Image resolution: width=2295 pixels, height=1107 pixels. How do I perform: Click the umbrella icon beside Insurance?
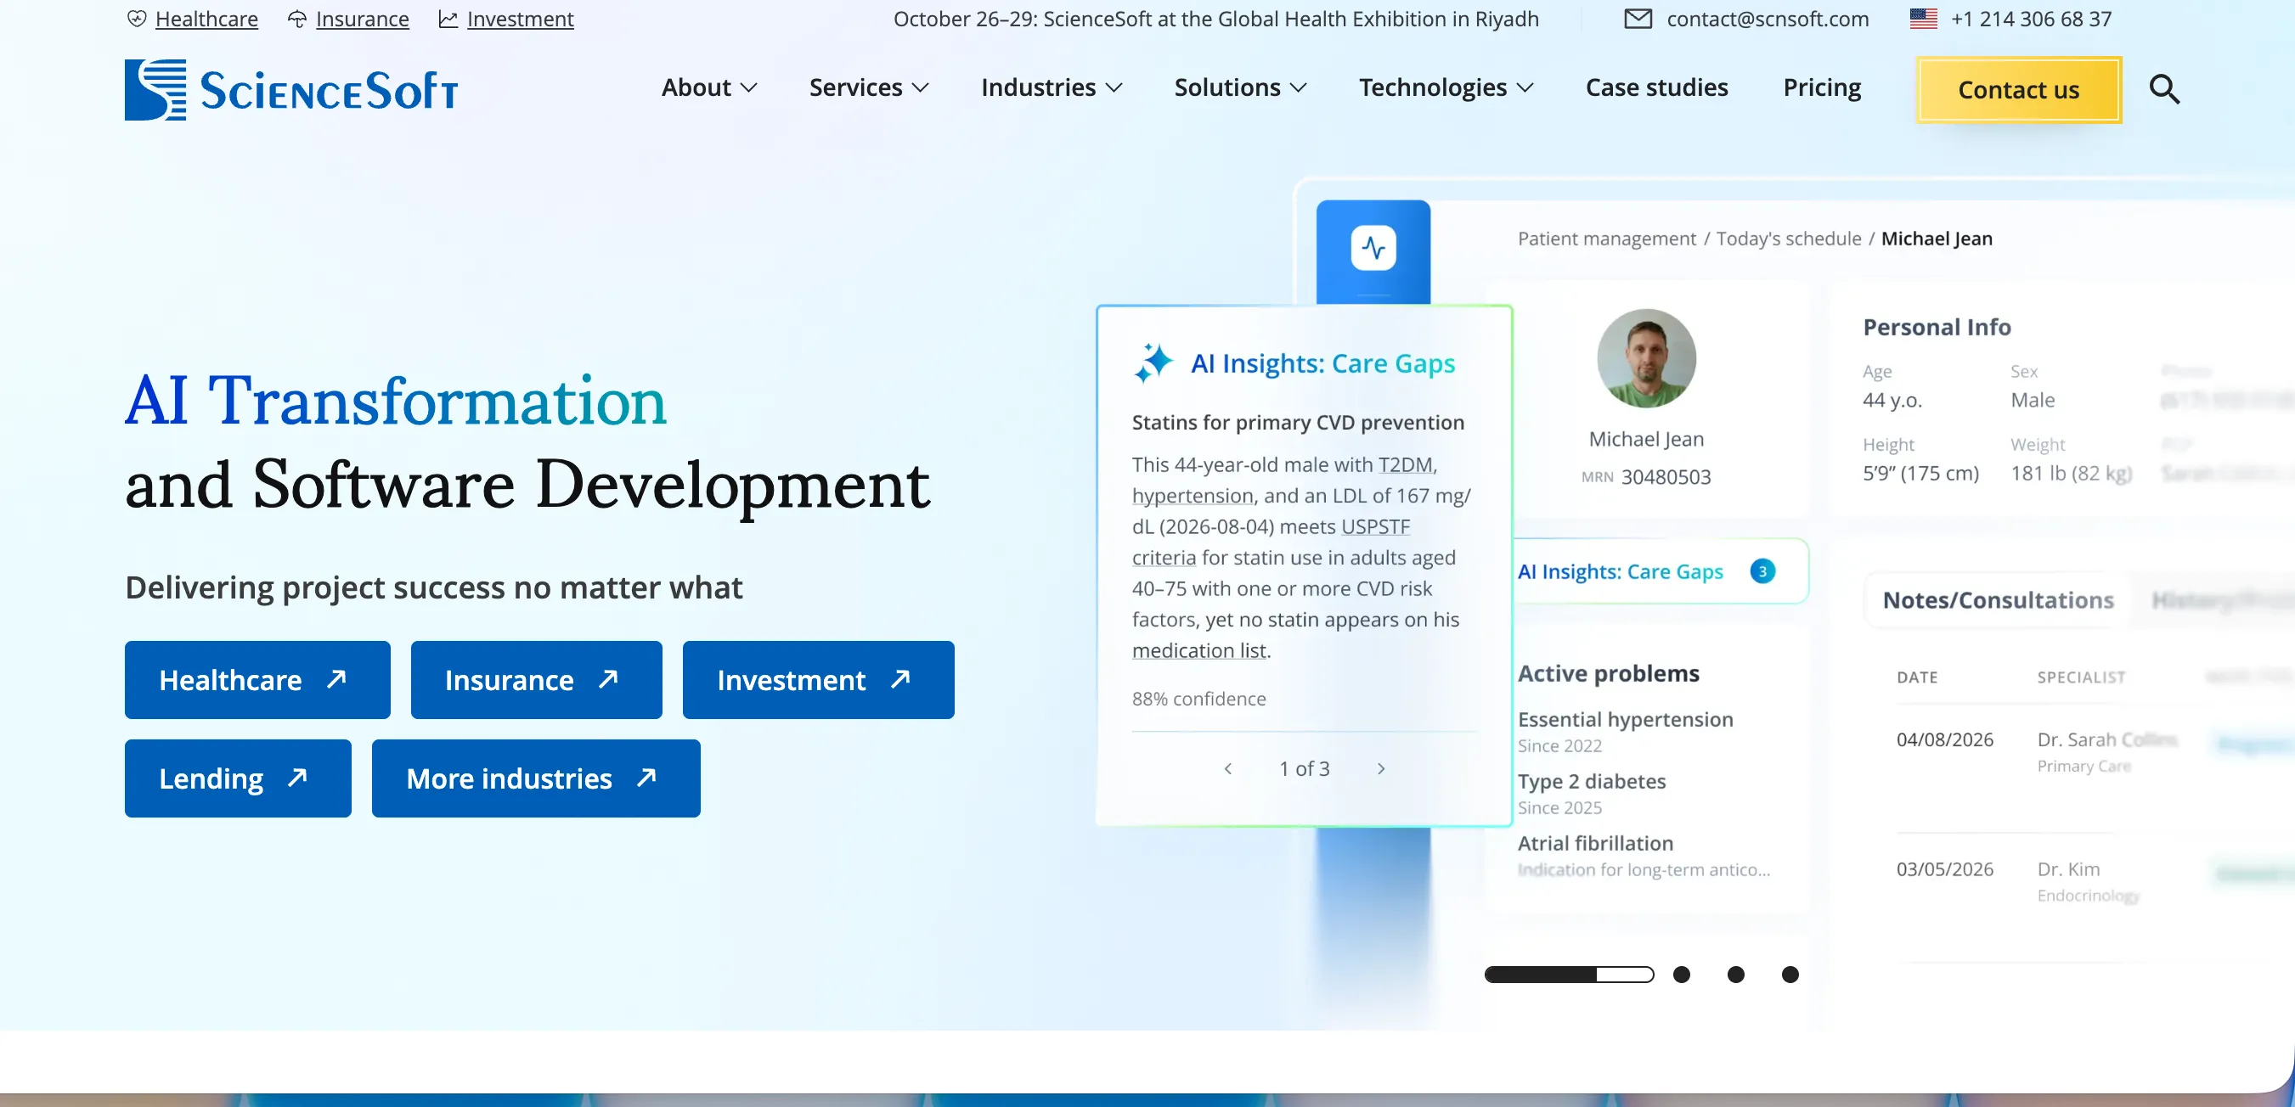coord(297,19)
